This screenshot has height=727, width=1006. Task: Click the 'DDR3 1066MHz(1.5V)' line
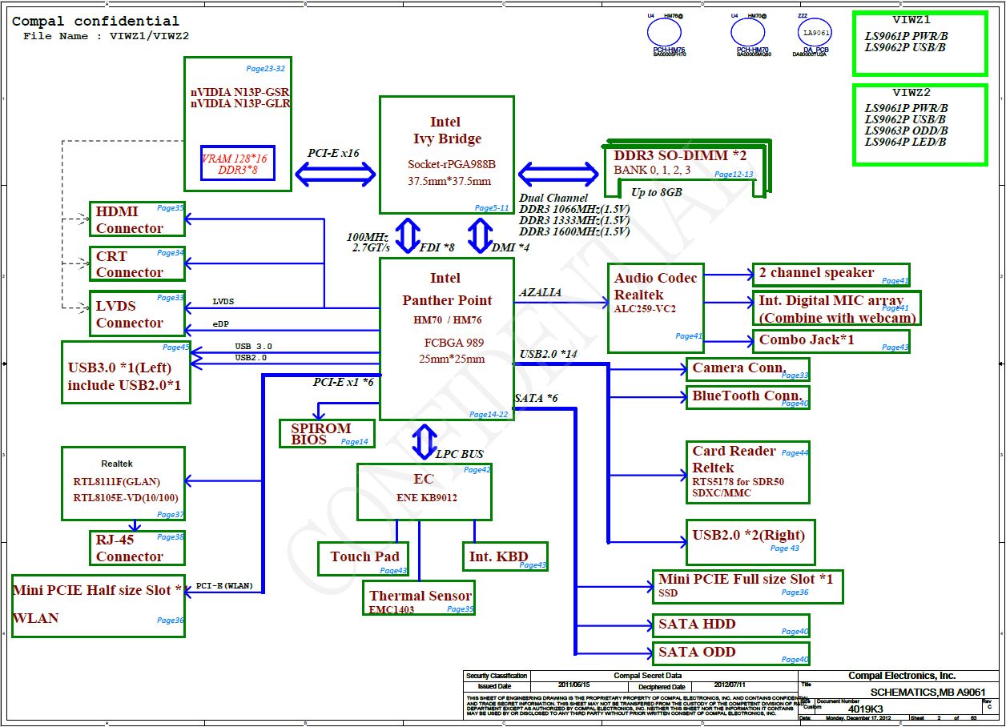575,209
